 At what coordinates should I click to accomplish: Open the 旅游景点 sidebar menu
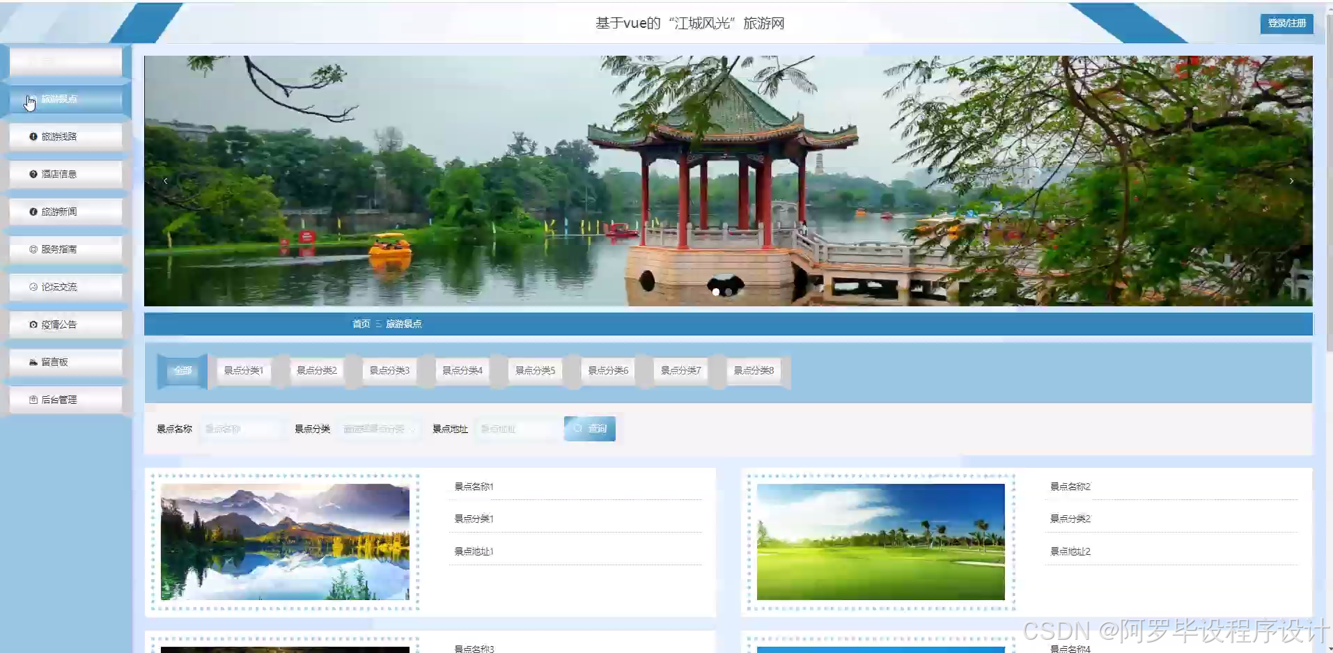(x=65, y=99)
